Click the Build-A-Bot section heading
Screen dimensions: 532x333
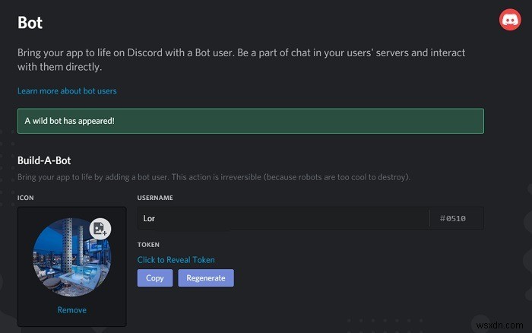tap(44, 160)
